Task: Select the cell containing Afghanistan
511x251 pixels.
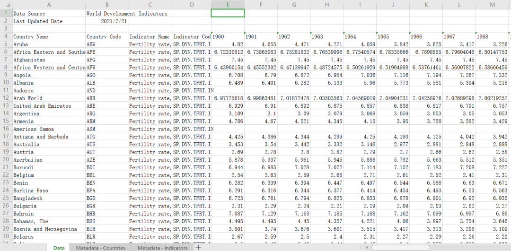Action: click(x=29, y=60)
